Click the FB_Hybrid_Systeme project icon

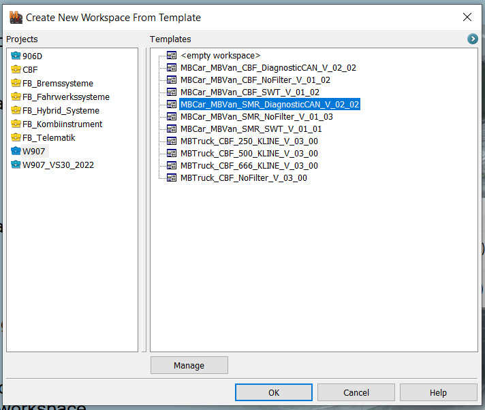click(x=16, y=110)
